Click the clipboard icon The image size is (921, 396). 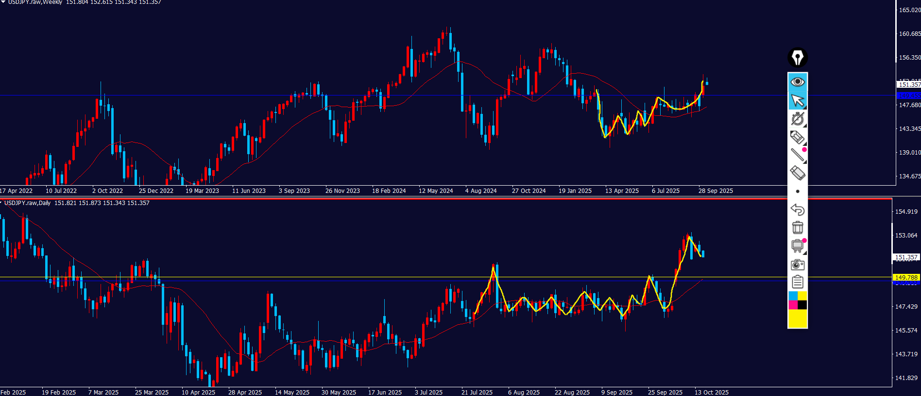[797, 282]
